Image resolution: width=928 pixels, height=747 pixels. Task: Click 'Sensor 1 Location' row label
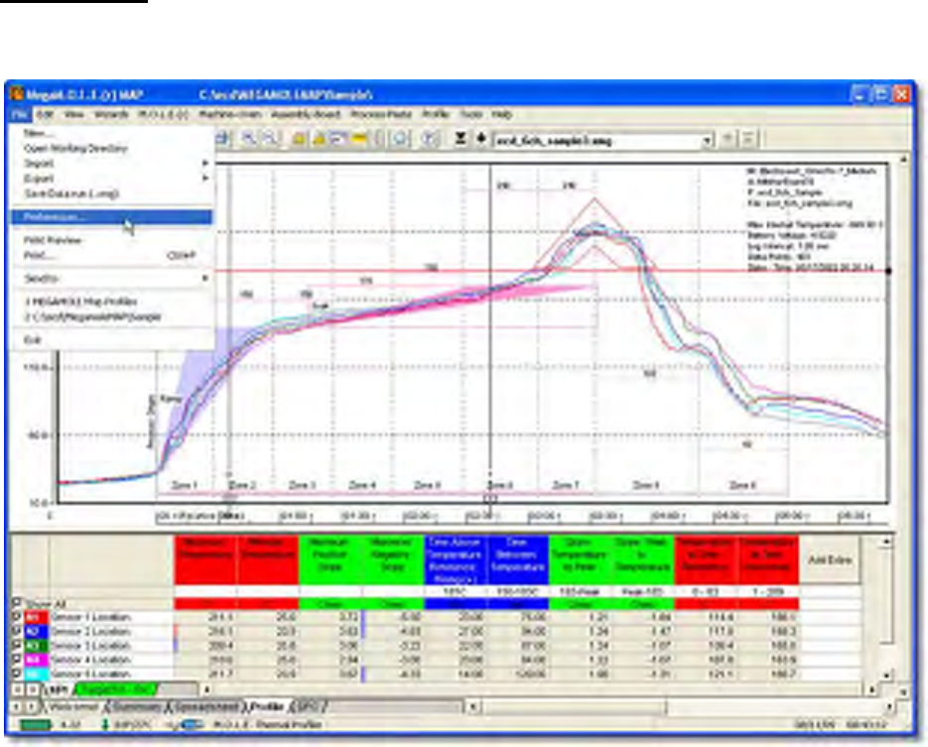90,617
